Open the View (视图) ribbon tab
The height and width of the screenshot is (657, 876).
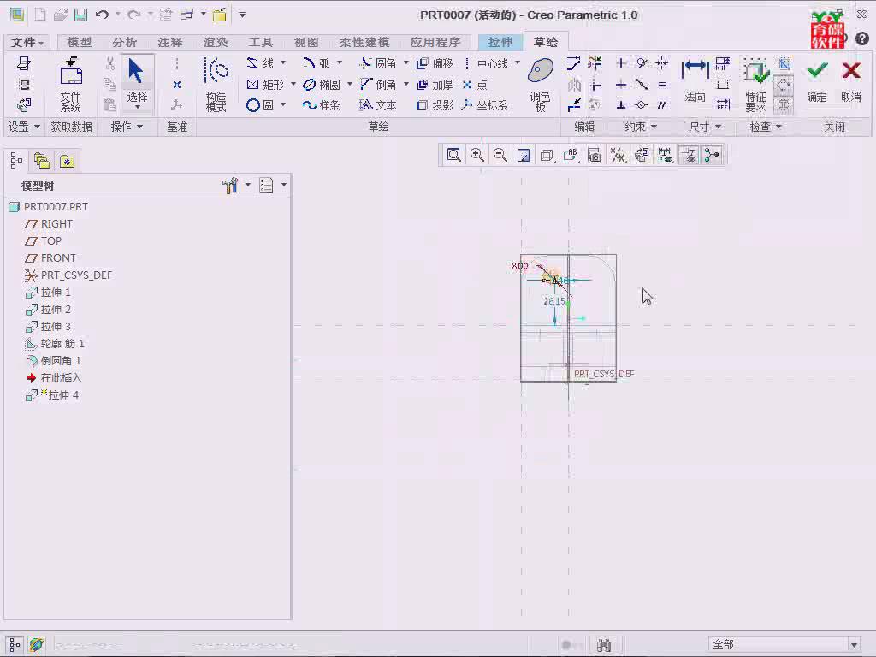click(306, 42)
